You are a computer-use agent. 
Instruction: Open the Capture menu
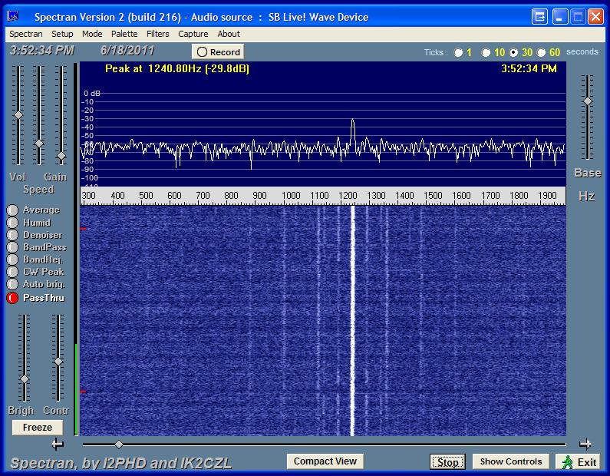coord(193,34)
